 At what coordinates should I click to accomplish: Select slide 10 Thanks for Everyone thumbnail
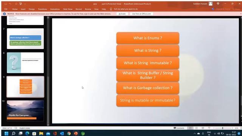[x=25, y=111]
